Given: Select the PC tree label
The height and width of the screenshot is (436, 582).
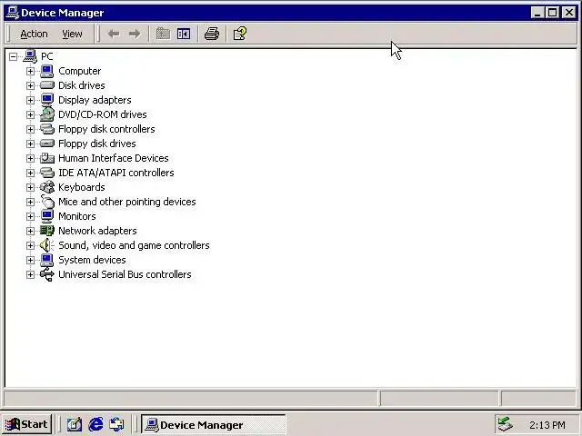Looking at the screenshot, I should 47,56.
